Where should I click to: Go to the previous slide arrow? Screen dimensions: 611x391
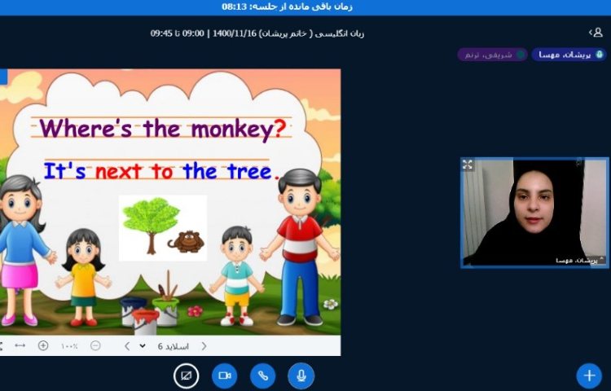[x=204, y=345]
